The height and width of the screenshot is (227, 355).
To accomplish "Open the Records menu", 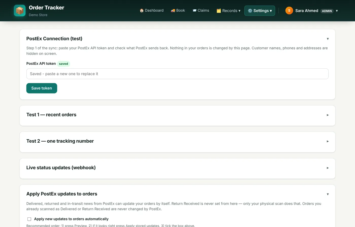I will (228, 11).
